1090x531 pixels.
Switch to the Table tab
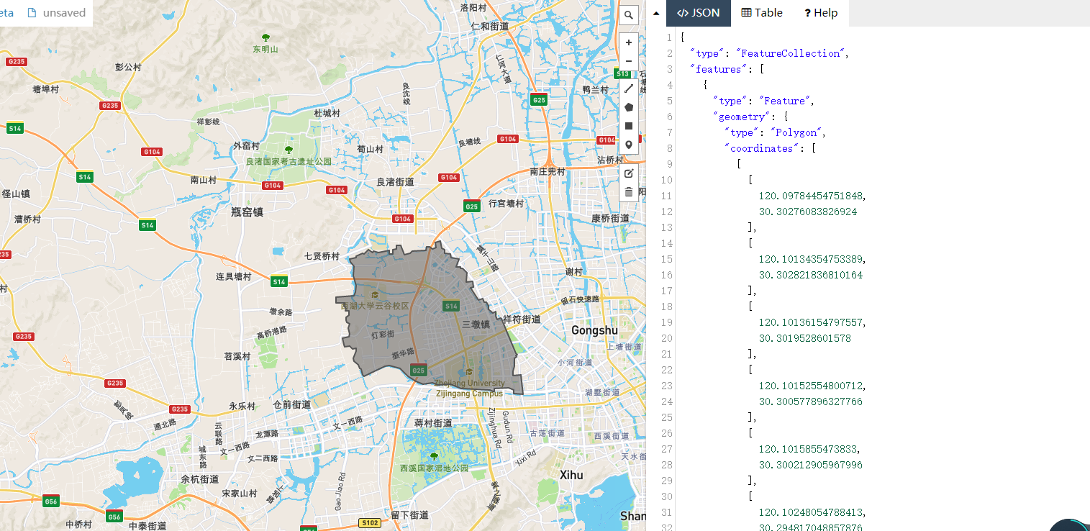(x=761, y=12)
